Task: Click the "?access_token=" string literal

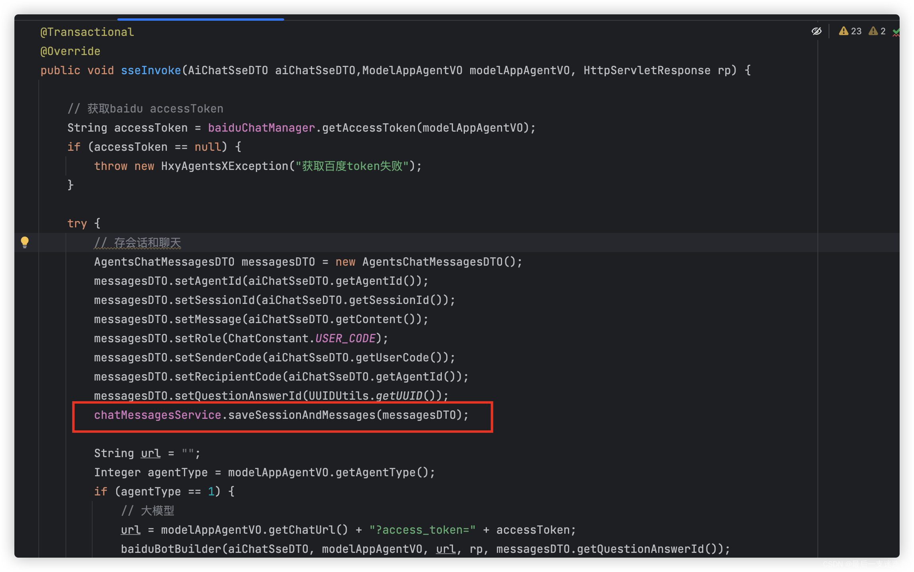Action: [x=422, y=530]
